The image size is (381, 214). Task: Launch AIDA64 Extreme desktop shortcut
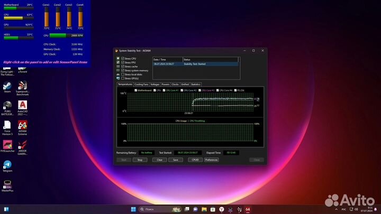pos(22,128)
